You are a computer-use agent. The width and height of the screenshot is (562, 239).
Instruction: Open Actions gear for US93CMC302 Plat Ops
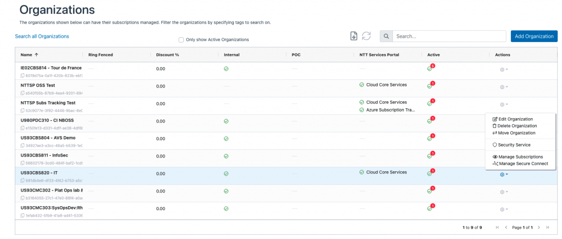[x=504, y=192]
